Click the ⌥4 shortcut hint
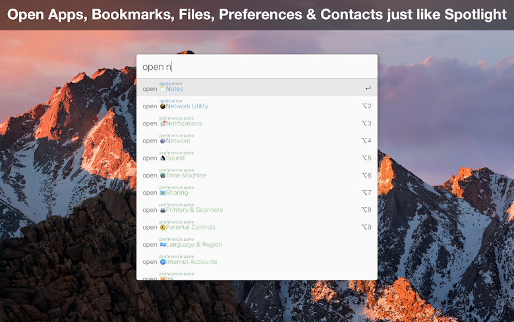This screenshot has width=514, height=322. click(366, 141)
